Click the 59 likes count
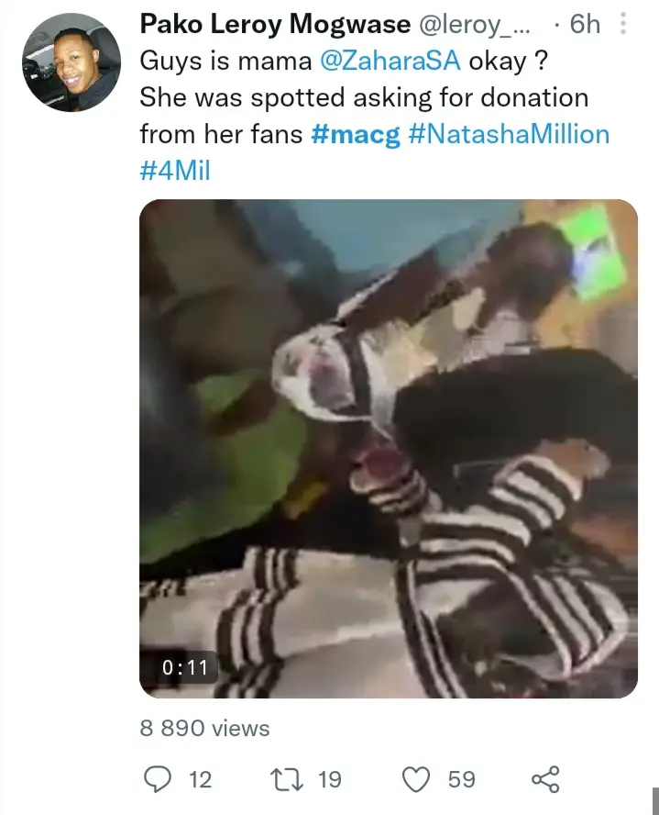 pyautogui.click(x=462, y=779)
